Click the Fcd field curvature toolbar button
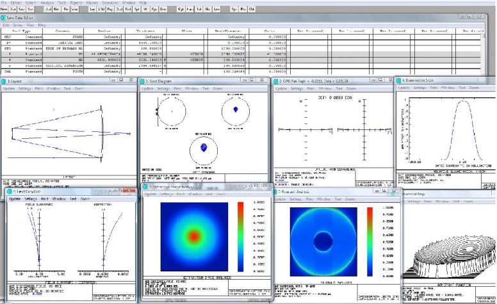Image resolution: width=497 pixels, height=304 pixels. (x=127, y=9)
